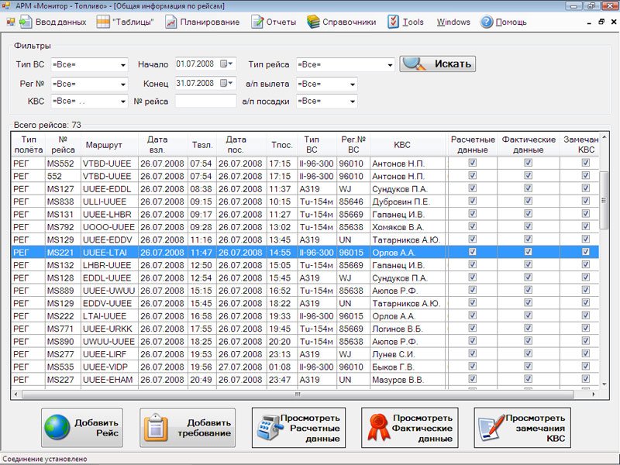The width and height of the screenshot is (620, 465).
Task: Click Просмотреть замечания КВС button
Action: pyautogui.click(x=522, y=428)
